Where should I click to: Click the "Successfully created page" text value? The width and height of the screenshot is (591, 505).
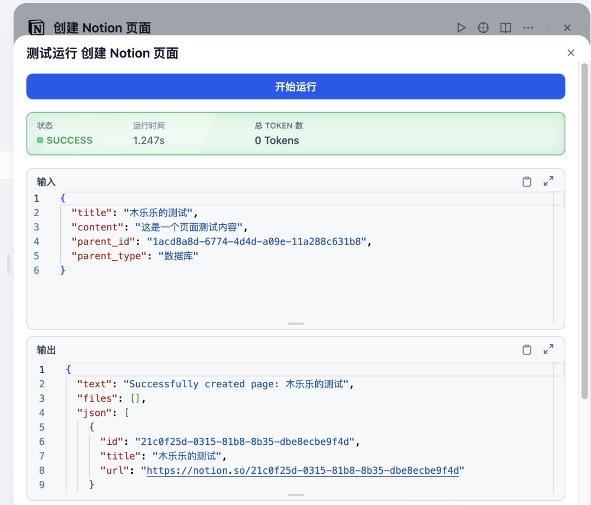point(235,384)
